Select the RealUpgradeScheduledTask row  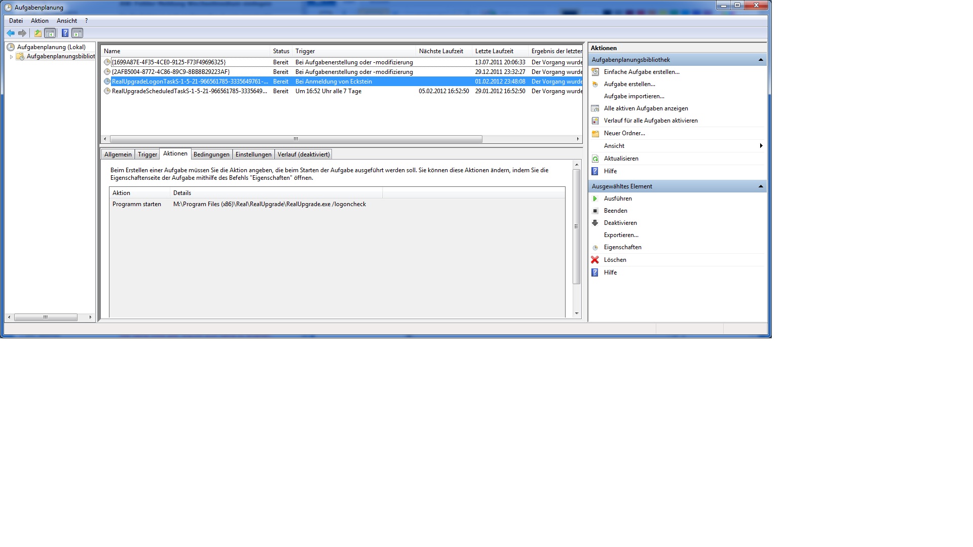click(x=189, y=91)
